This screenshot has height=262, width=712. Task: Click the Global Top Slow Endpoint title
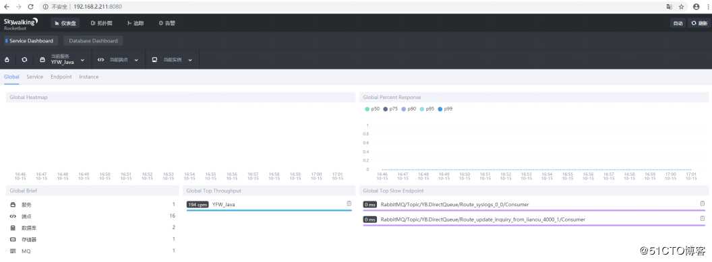click(393, 191)
